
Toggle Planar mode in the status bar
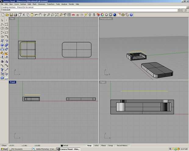pyautogui.click(x=103, y=146)
